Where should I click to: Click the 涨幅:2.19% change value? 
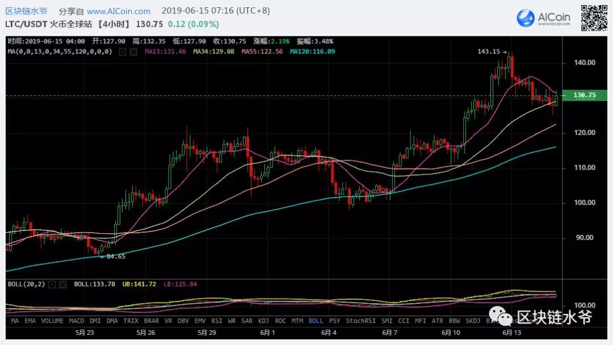click(x=272, y=41)
